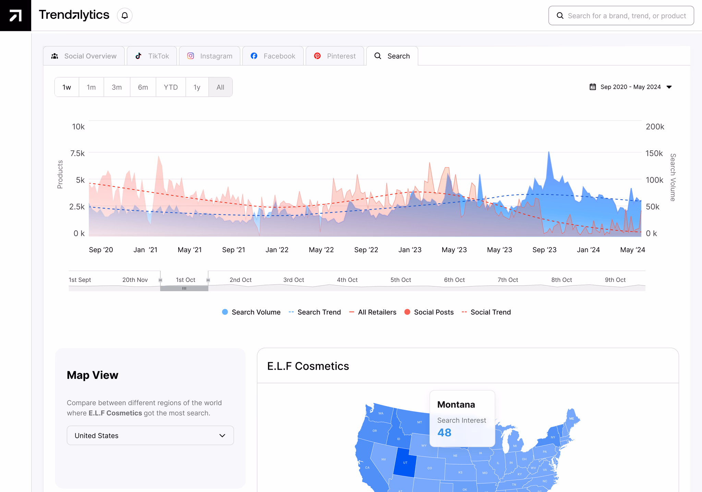Image resolution: width=702 pixels, height=492 pixels.
Task: Click the magnifier icon in search box
Action: pos(560,16)
